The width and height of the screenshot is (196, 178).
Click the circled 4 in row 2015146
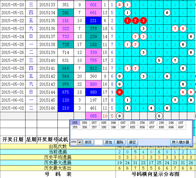(x=152, y=108)
